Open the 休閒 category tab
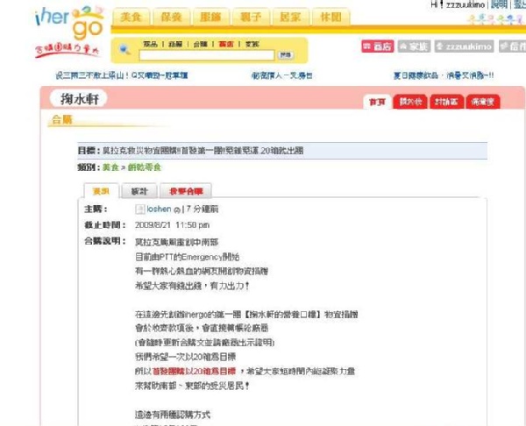This screenshot has width=526, height=426. pos(331,18)
